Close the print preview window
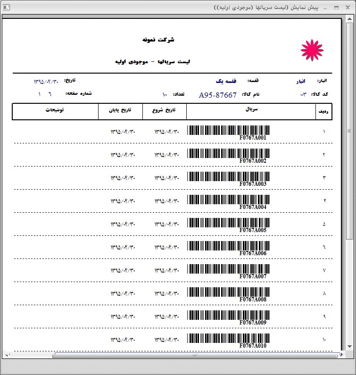 point(348,8)
